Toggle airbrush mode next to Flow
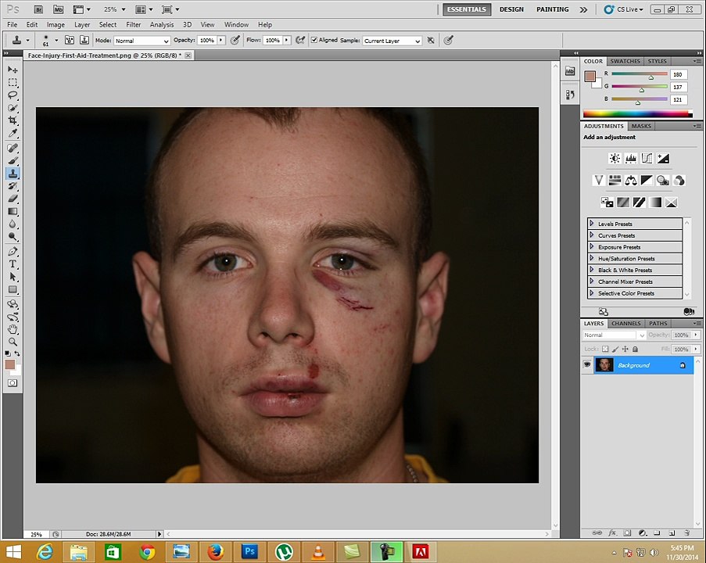This screenshot has width=706, height=563. point(300,40)
